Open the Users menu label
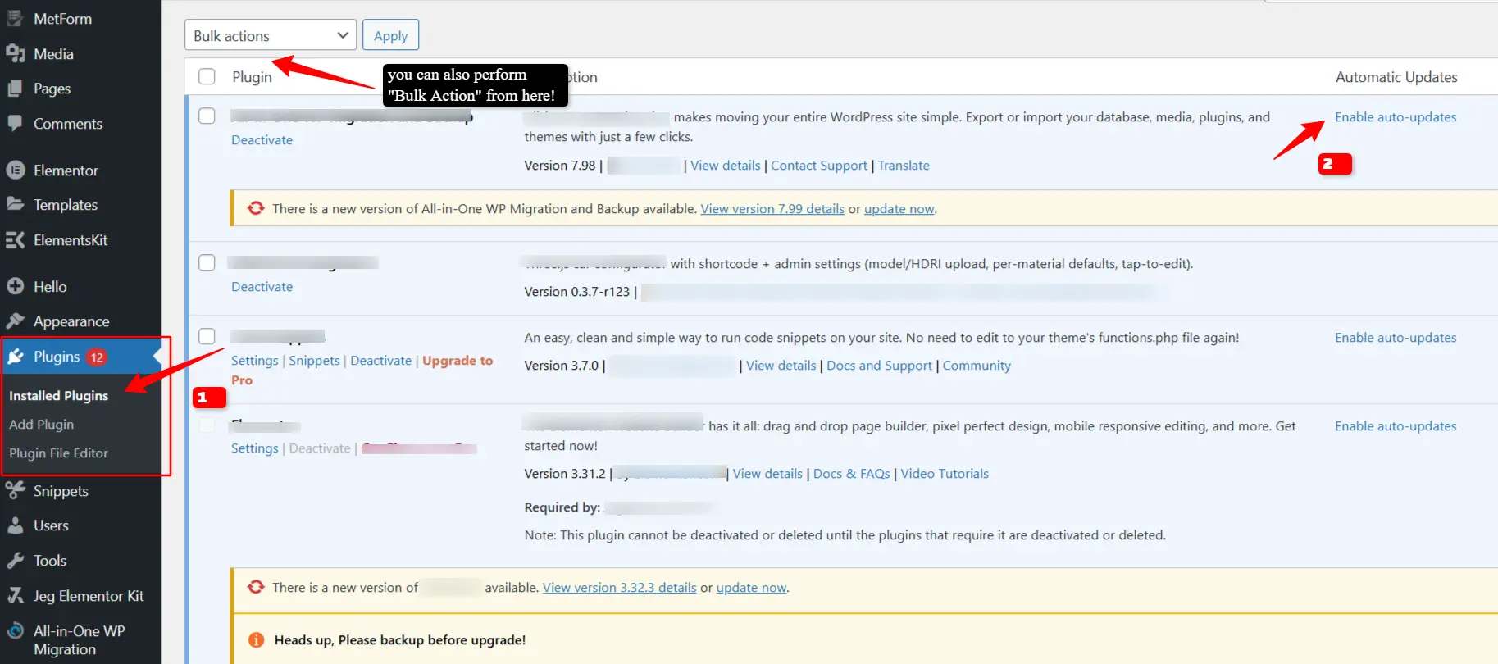Image resolution: width=1498 pixels, height=664 pixels. (51, 525)
